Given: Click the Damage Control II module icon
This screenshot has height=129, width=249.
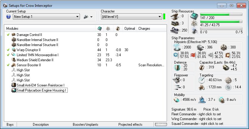Looking at the screenshot, I should pos(13,35).
